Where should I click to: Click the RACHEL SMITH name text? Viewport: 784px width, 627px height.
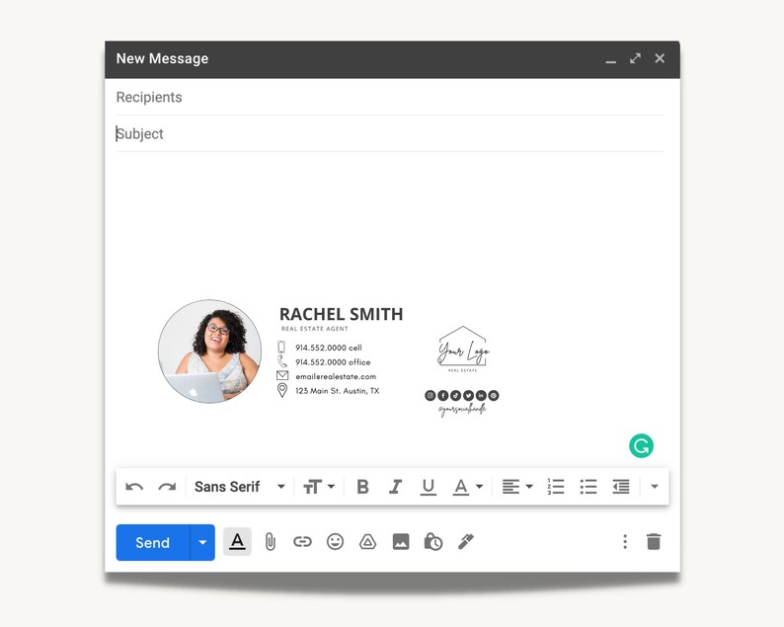(341, 314)
